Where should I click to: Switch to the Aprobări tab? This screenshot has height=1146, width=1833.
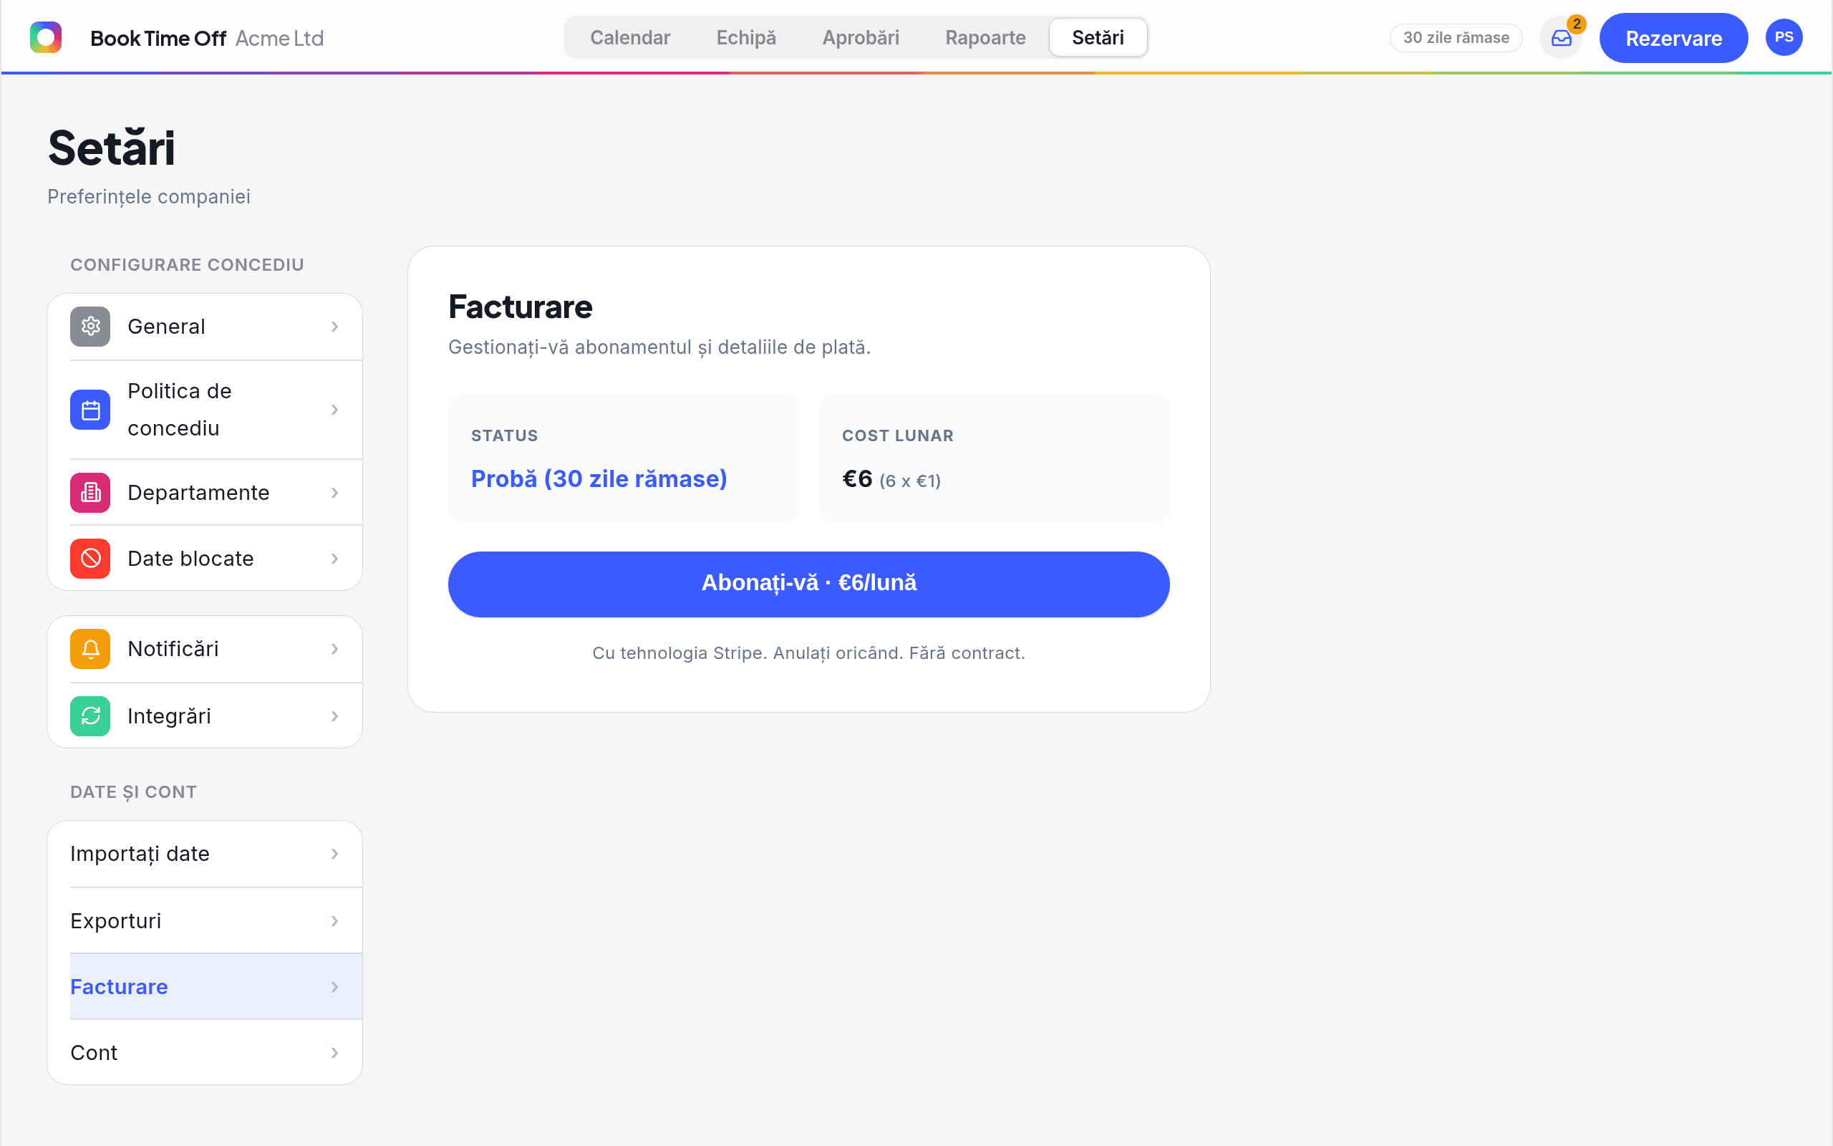click(861, 38)
